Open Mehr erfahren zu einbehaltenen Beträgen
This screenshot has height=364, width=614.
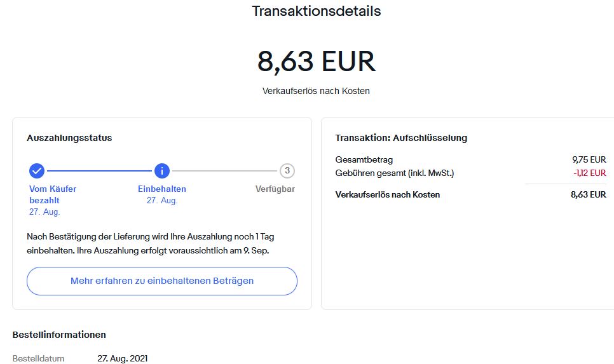point(162,281)
